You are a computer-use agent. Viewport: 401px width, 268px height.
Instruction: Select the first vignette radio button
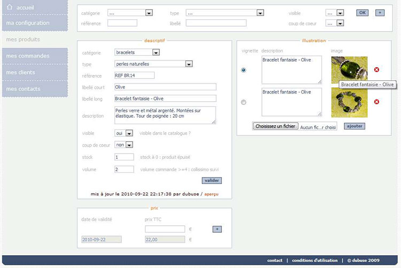pyautogui.click(x=244, y=70)
